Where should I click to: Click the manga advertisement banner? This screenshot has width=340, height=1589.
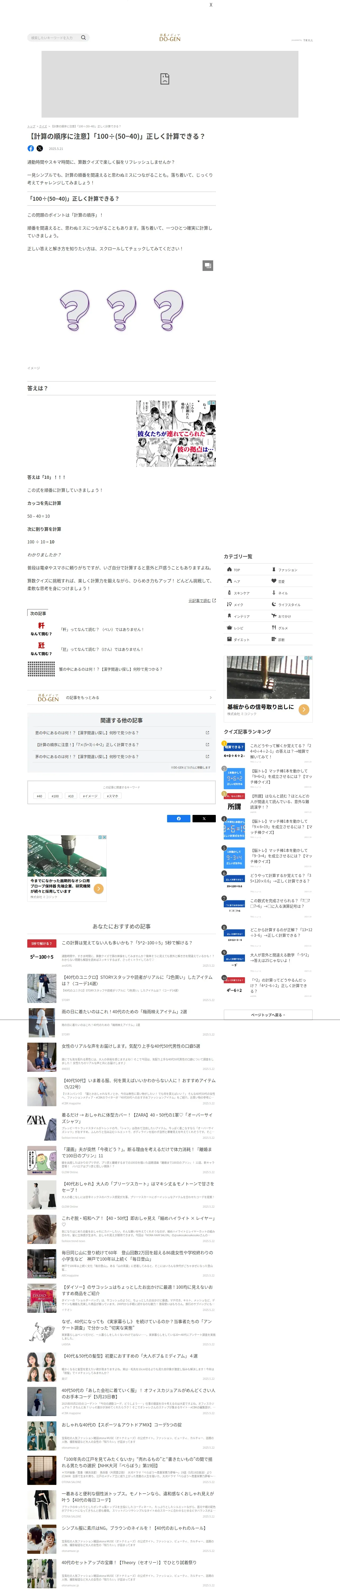point(176,433)
